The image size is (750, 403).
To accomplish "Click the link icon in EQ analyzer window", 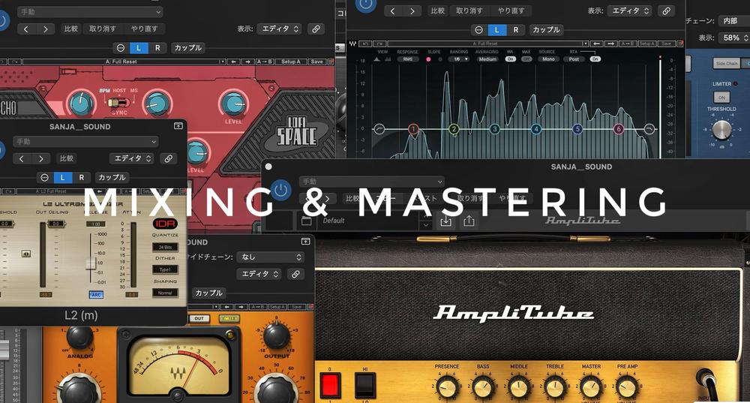I will tap(666, 11).
